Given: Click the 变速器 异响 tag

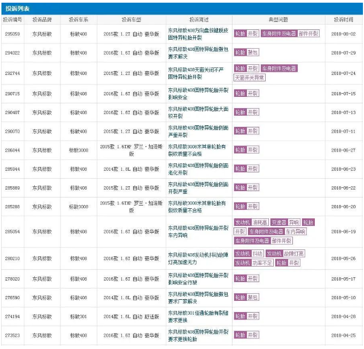Looking at the screenshot, I should (x=285, y=223).
